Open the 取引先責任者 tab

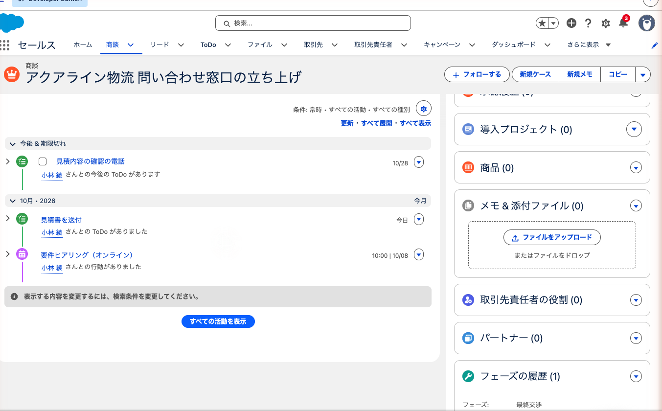(373, 45)
